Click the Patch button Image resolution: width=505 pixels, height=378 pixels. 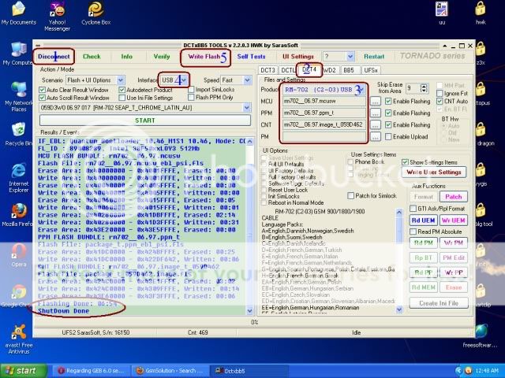tap(454, 197)
